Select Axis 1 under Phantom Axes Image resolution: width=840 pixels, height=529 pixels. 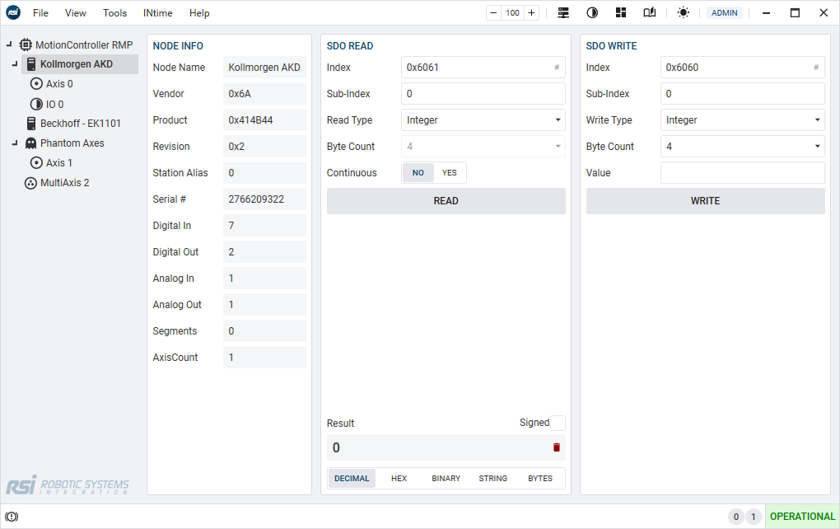[x=59, y=162]
